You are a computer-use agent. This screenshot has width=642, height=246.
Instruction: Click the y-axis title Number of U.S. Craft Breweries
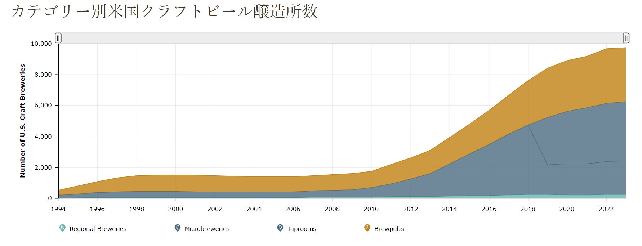[23, 121]
